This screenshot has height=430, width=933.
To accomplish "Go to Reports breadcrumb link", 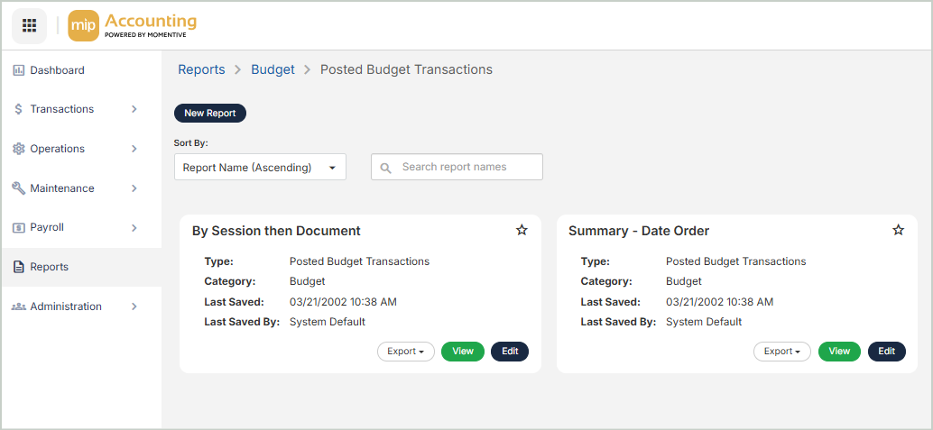I will click(201, 69).
